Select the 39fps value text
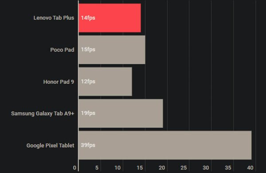Image resolution: width=266 pixels, height=173 pixels. pos(88,145)
